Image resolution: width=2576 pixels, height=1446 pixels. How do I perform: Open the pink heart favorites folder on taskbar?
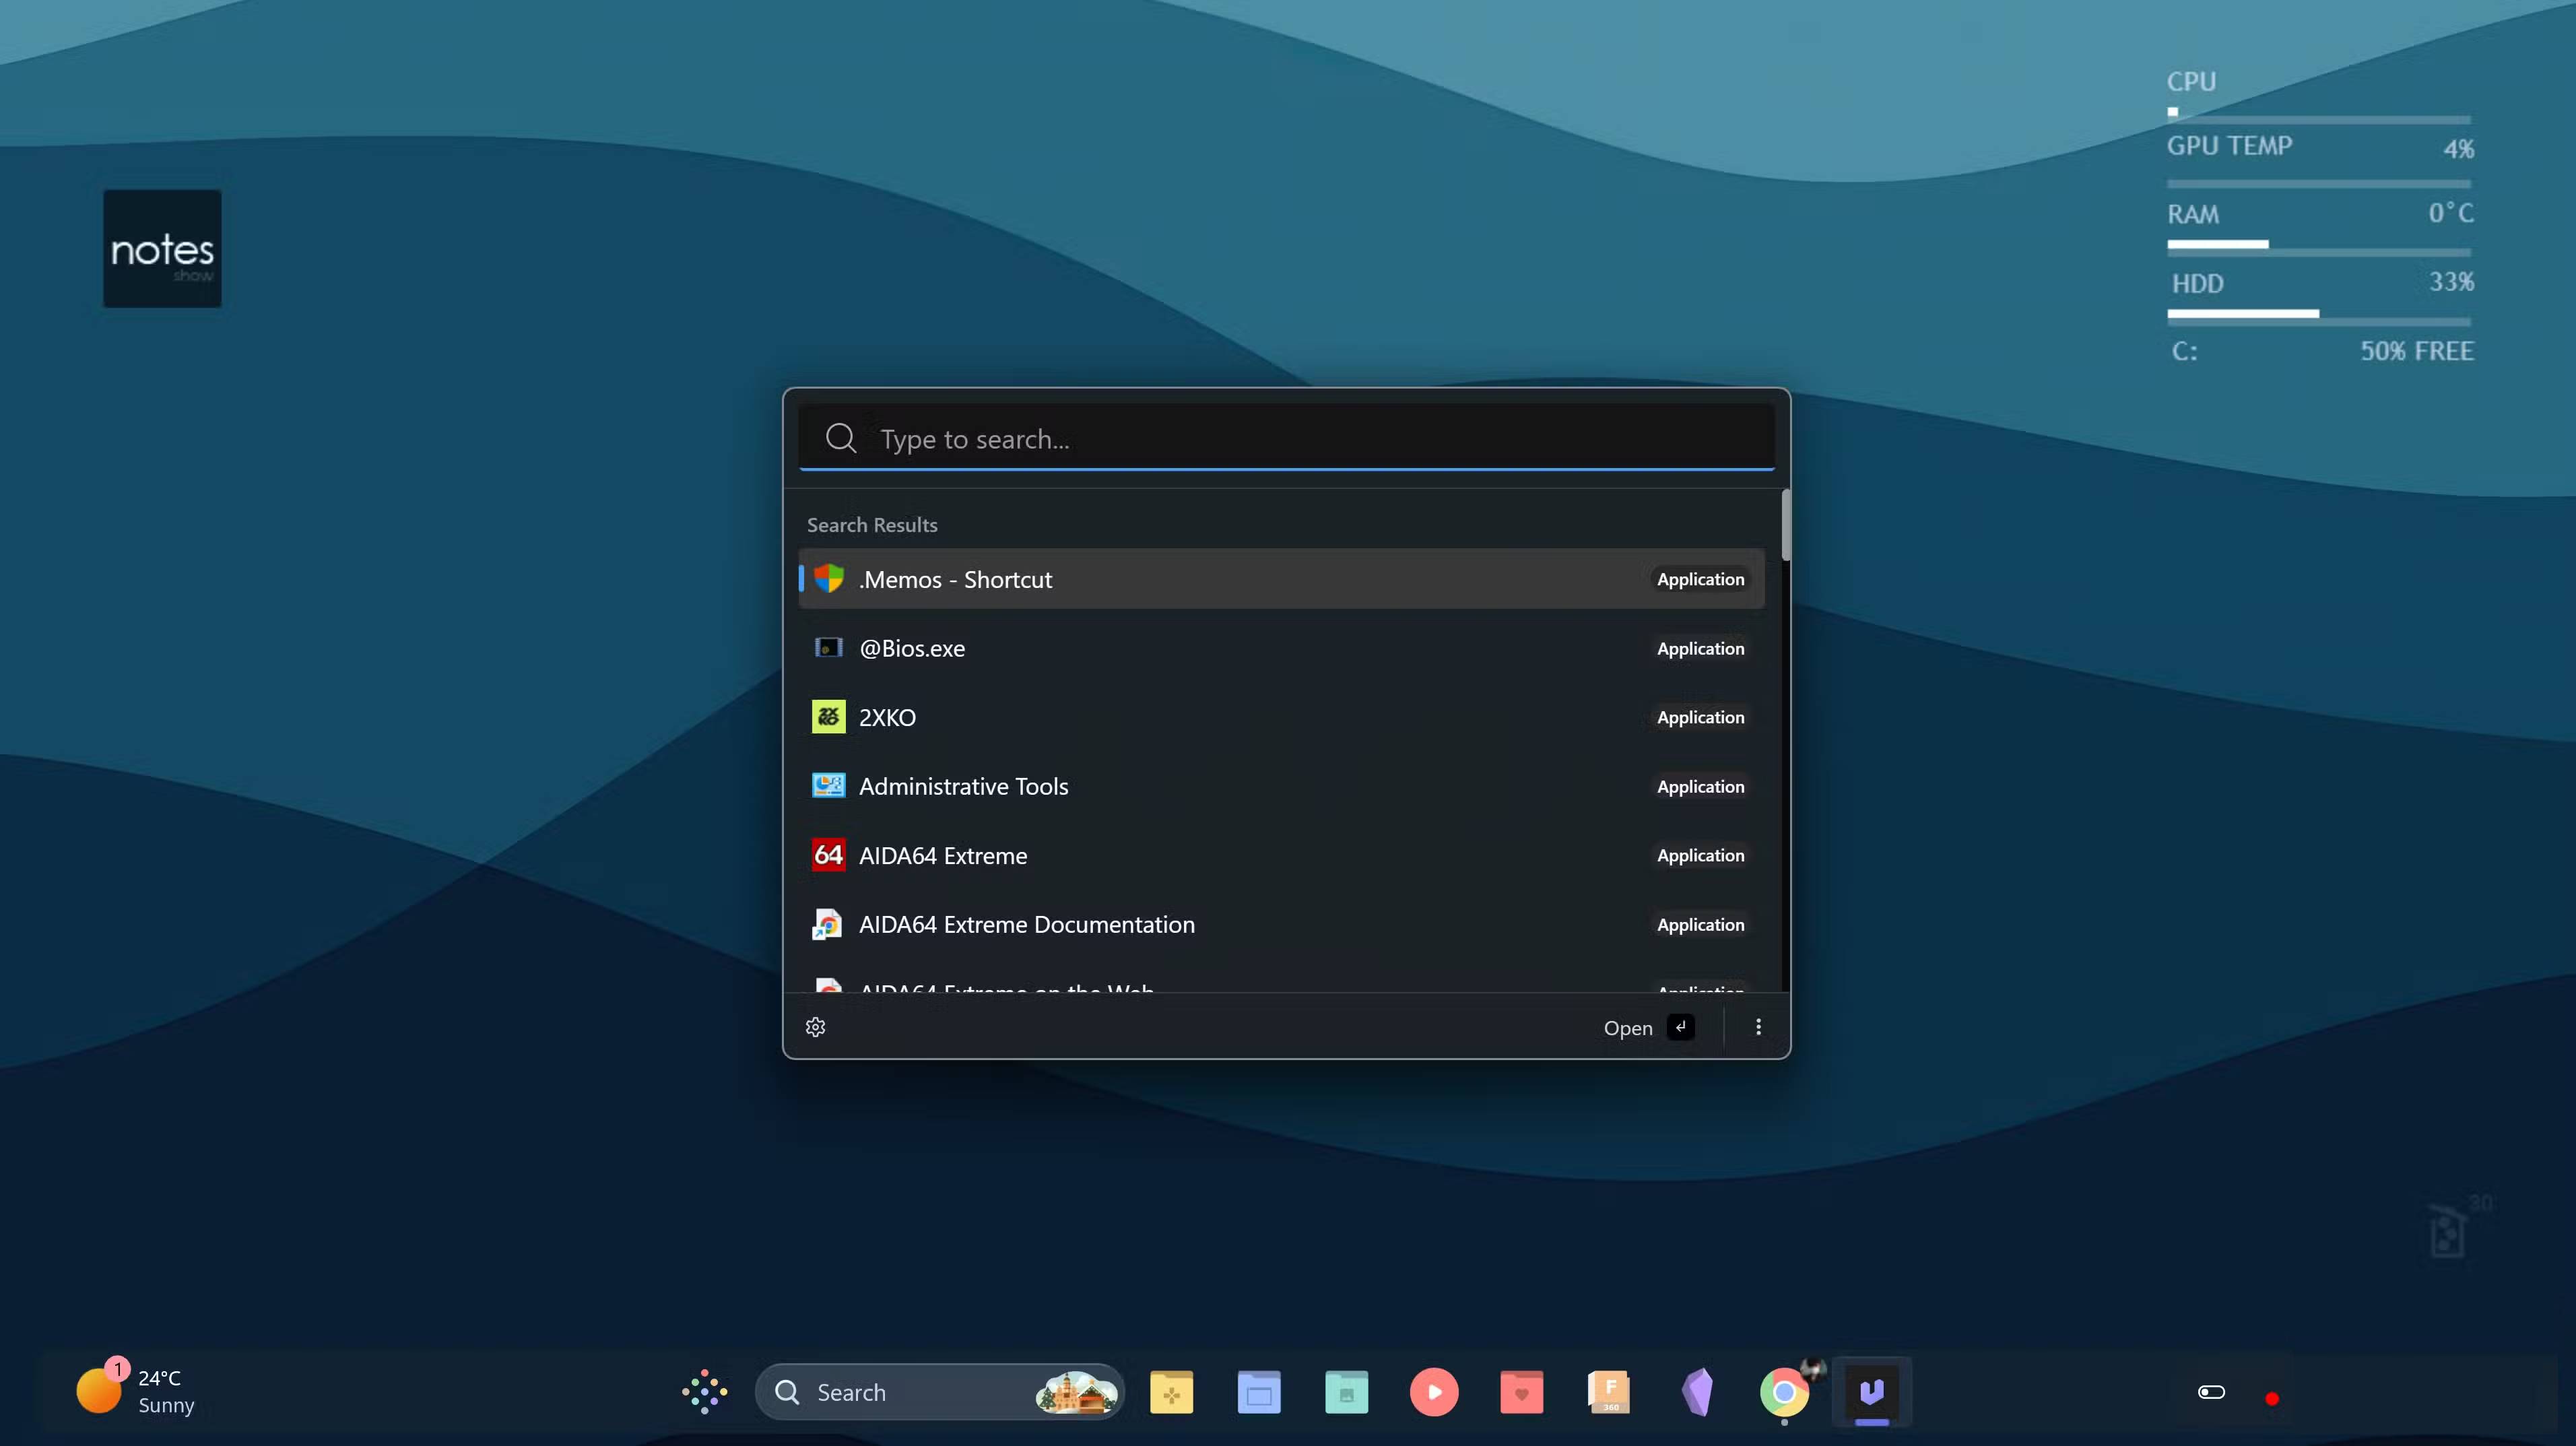[1521, 1392]
